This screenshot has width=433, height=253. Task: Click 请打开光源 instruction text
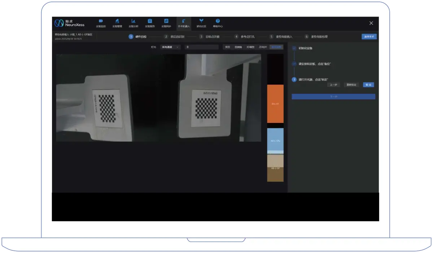(313, 80)
